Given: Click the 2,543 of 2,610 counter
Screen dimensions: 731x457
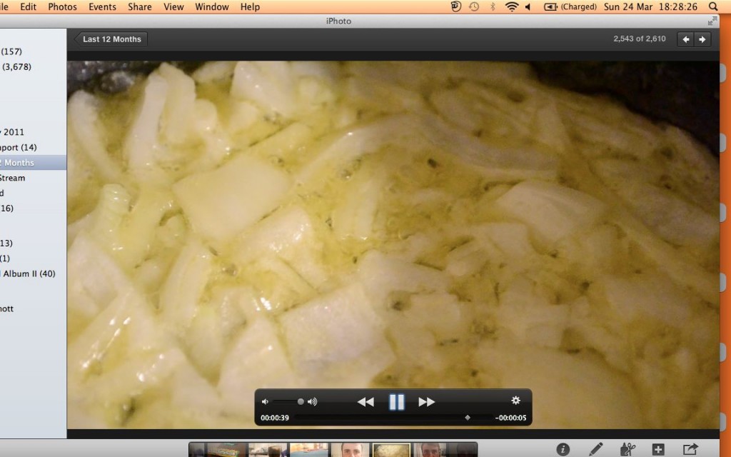Looking at the screenshot, I should click(x=639, y=39).
